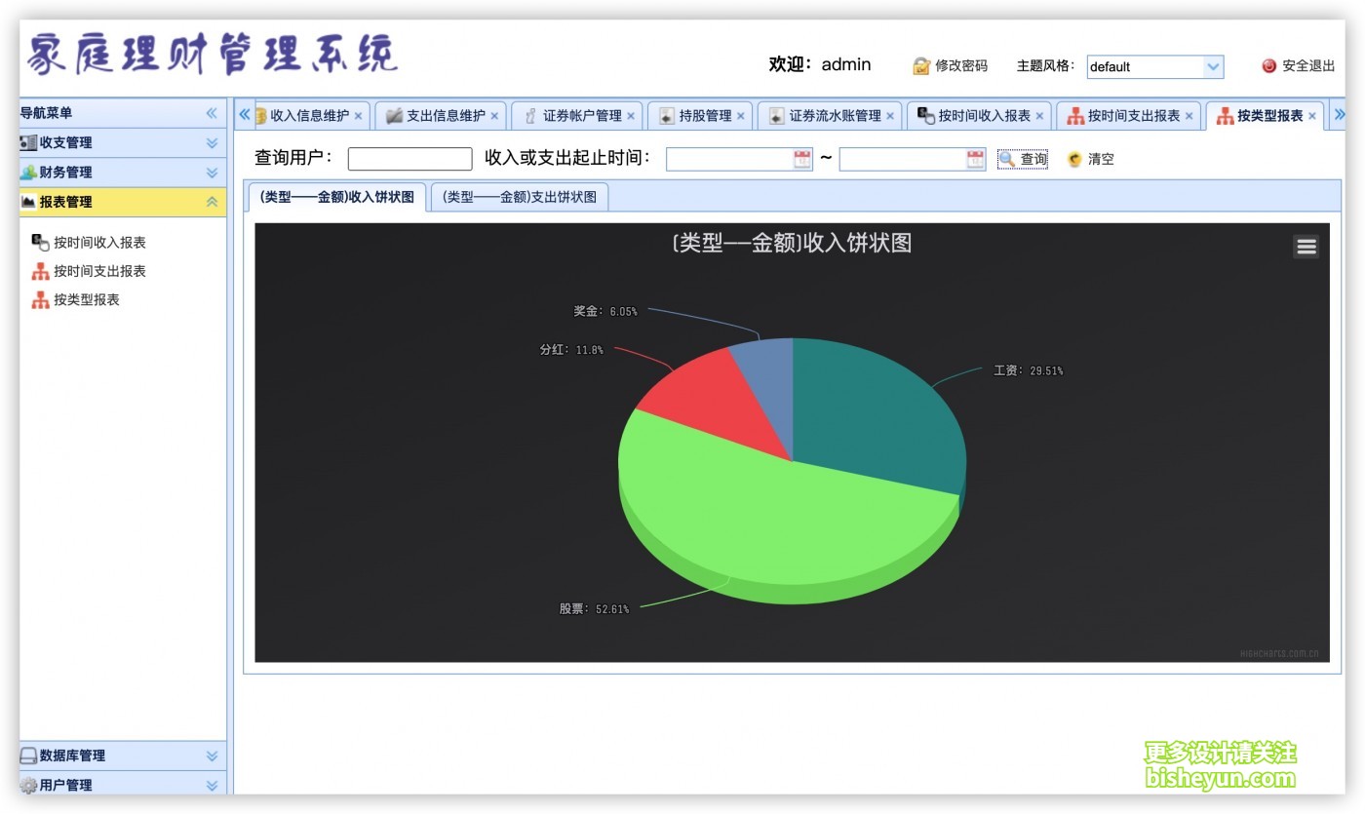Click the 查询 search button
1365x814 pixels.
pos(1023,159)
